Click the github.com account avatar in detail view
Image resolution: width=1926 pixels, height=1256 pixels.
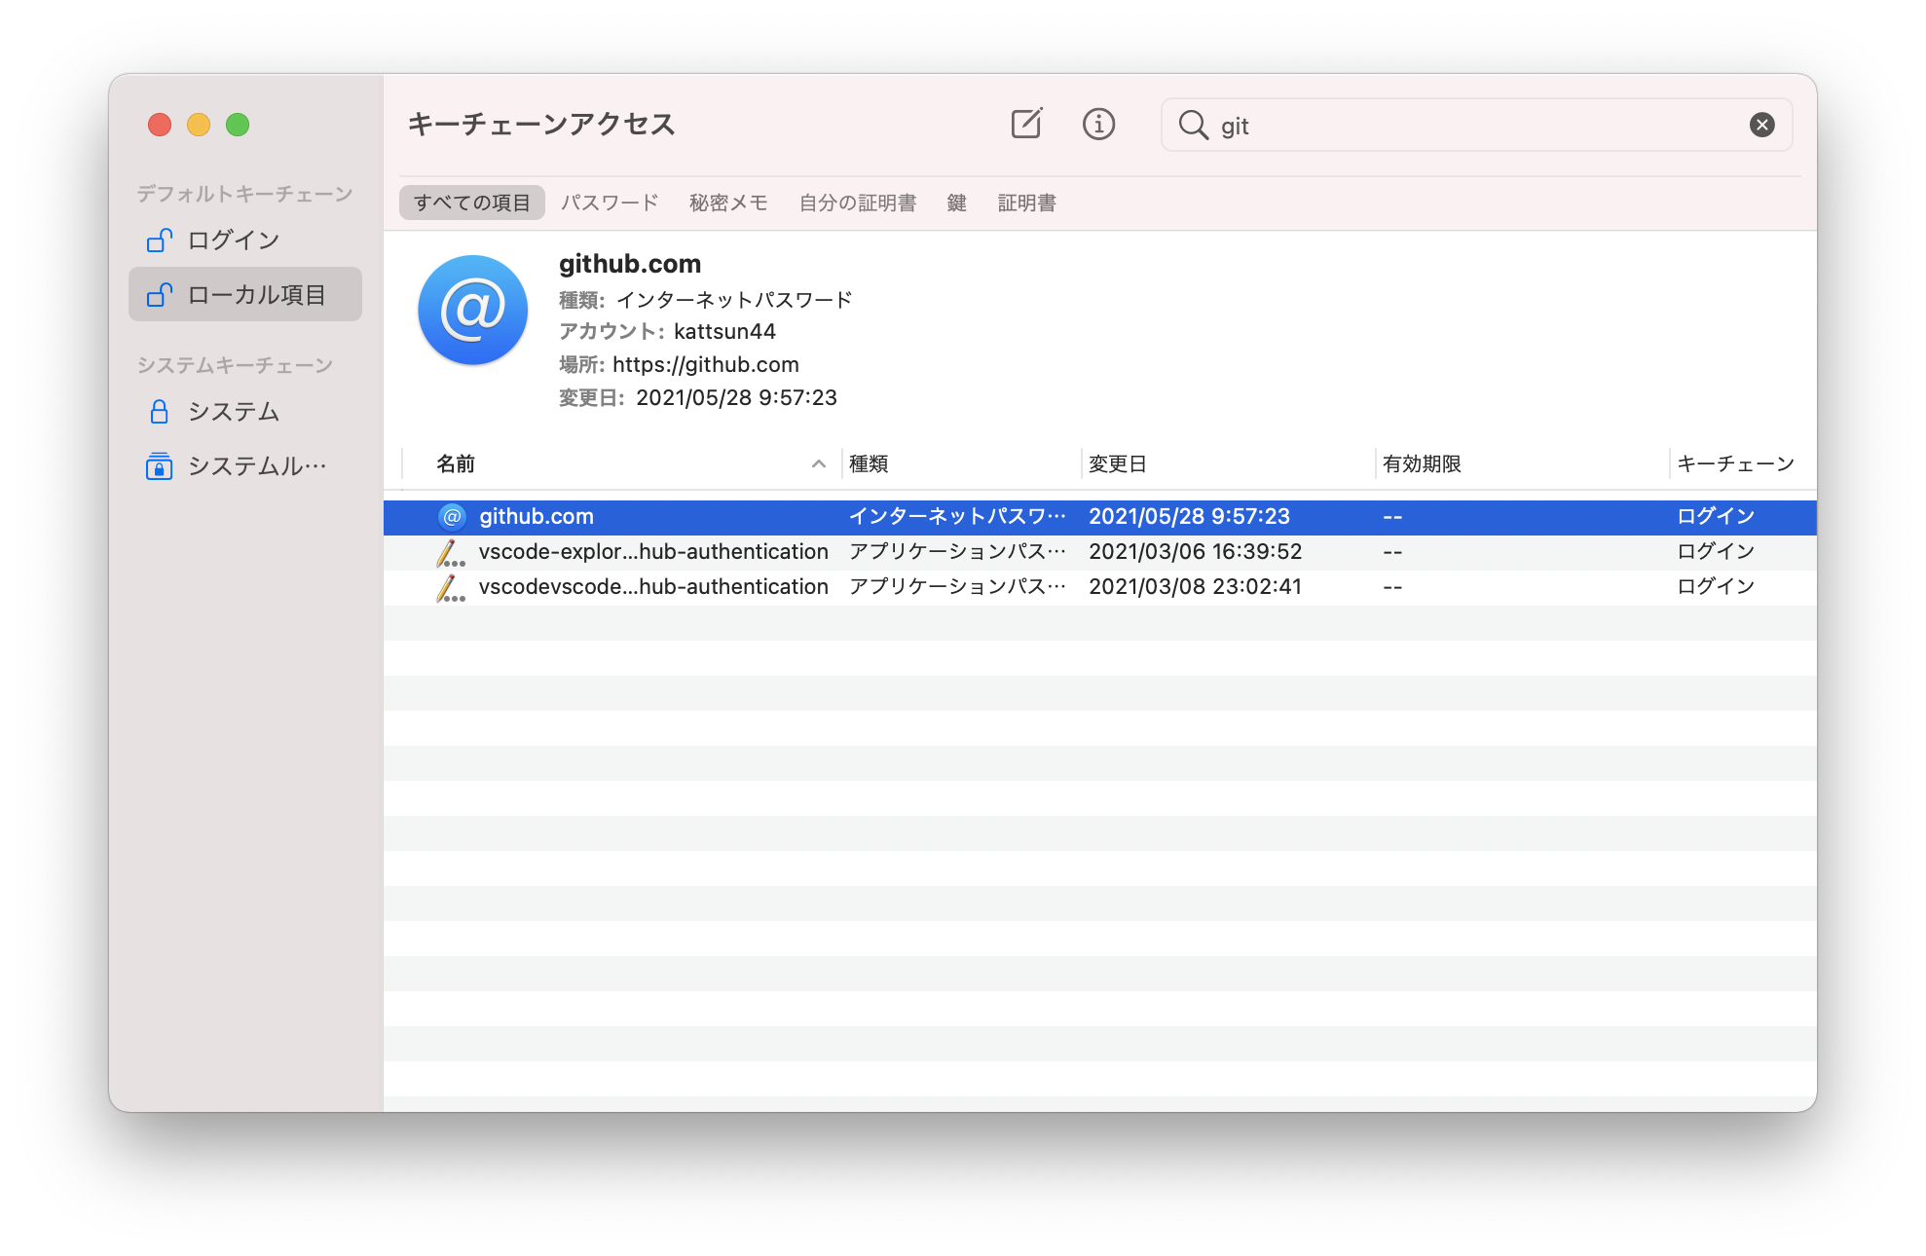[x=471, y=310]
